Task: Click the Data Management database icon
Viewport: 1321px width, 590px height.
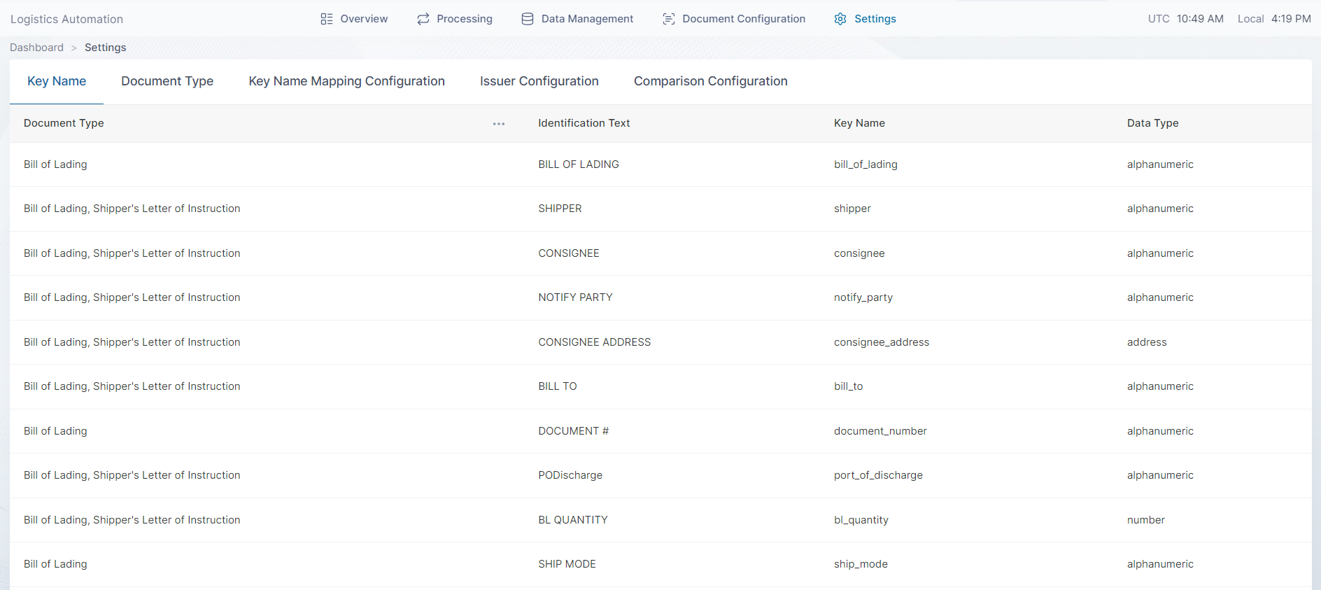Action: pos(528,19)
